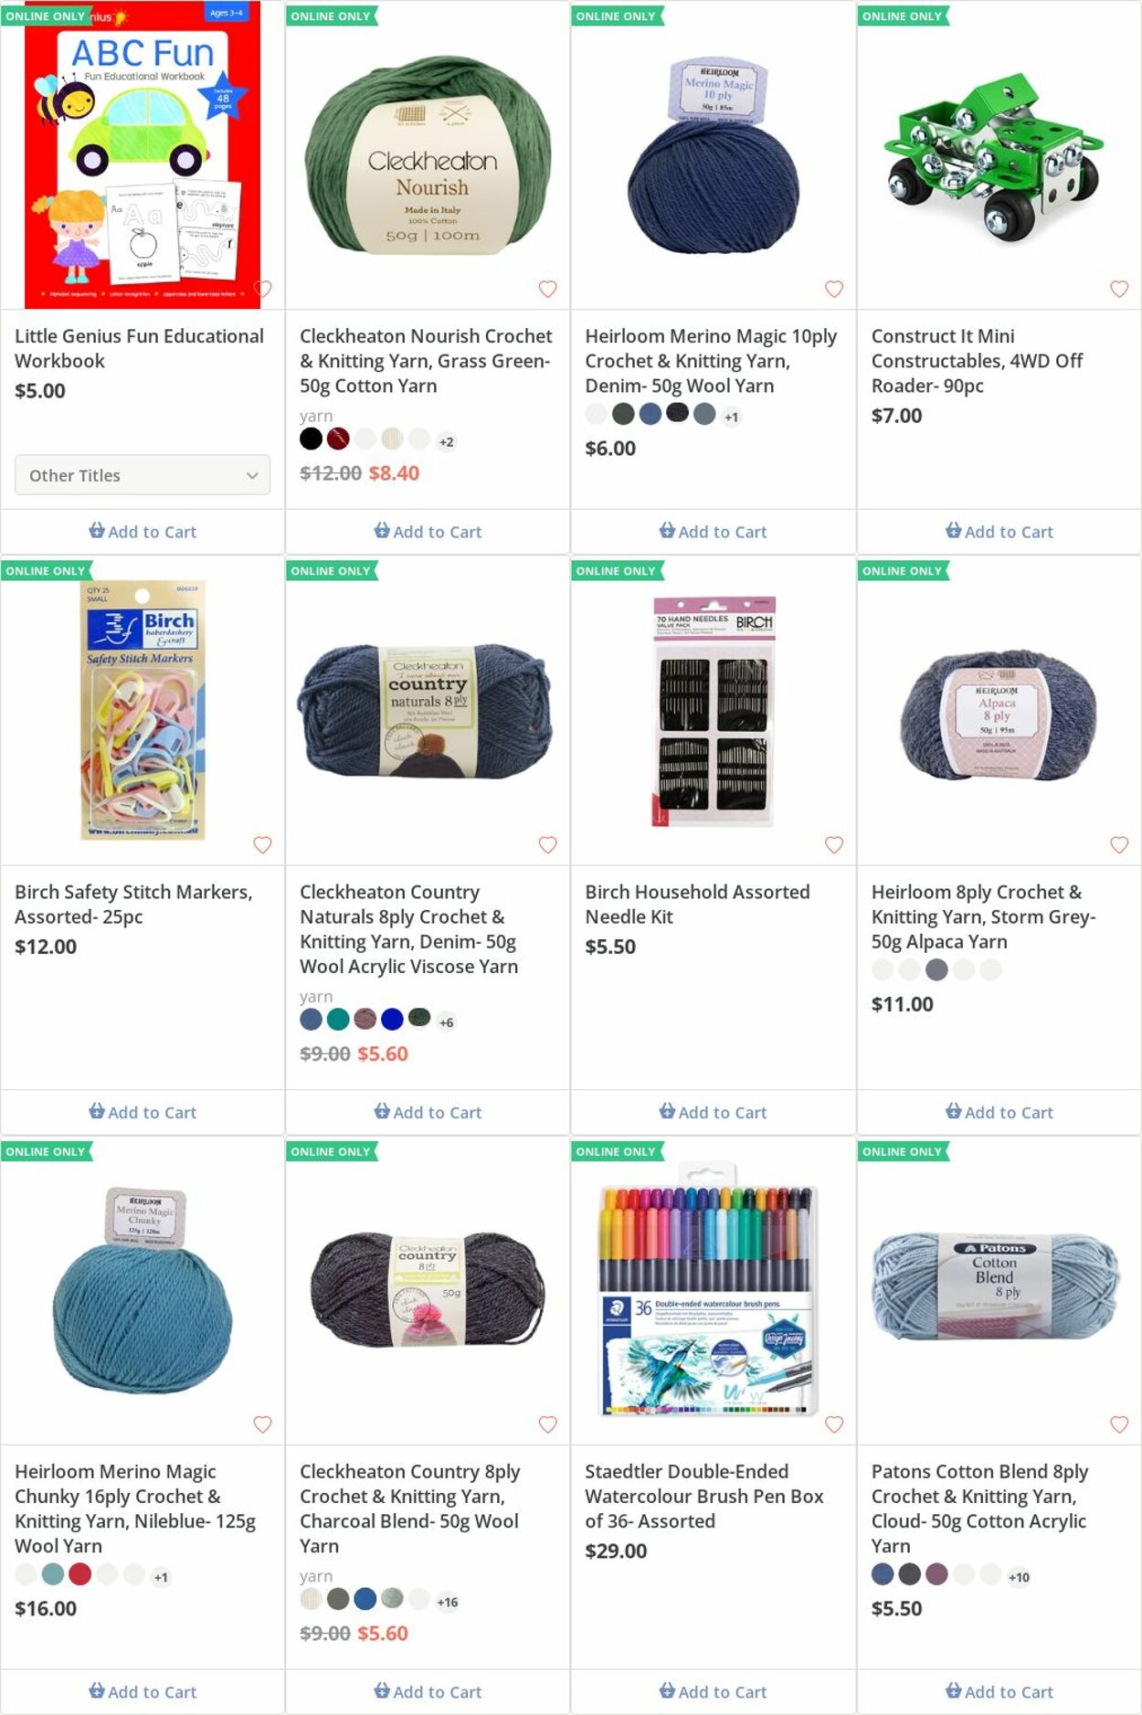Screen dimensions: 1142x1715
Task: Open the Other Titles dropdown
Action: (x=143, y=475)
